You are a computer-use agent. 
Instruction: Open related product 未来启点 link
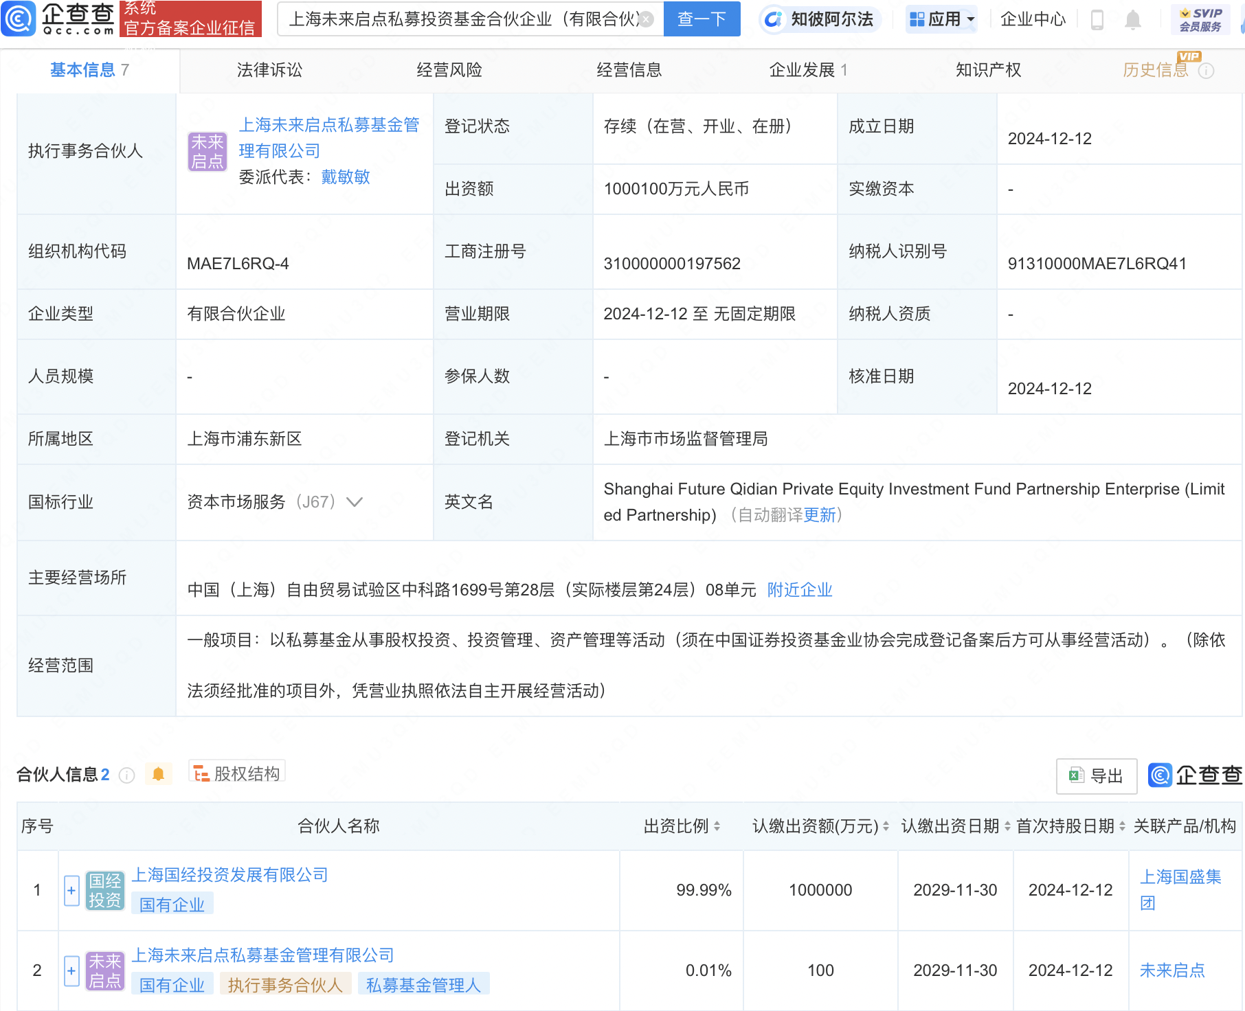tap(1172, 970)
